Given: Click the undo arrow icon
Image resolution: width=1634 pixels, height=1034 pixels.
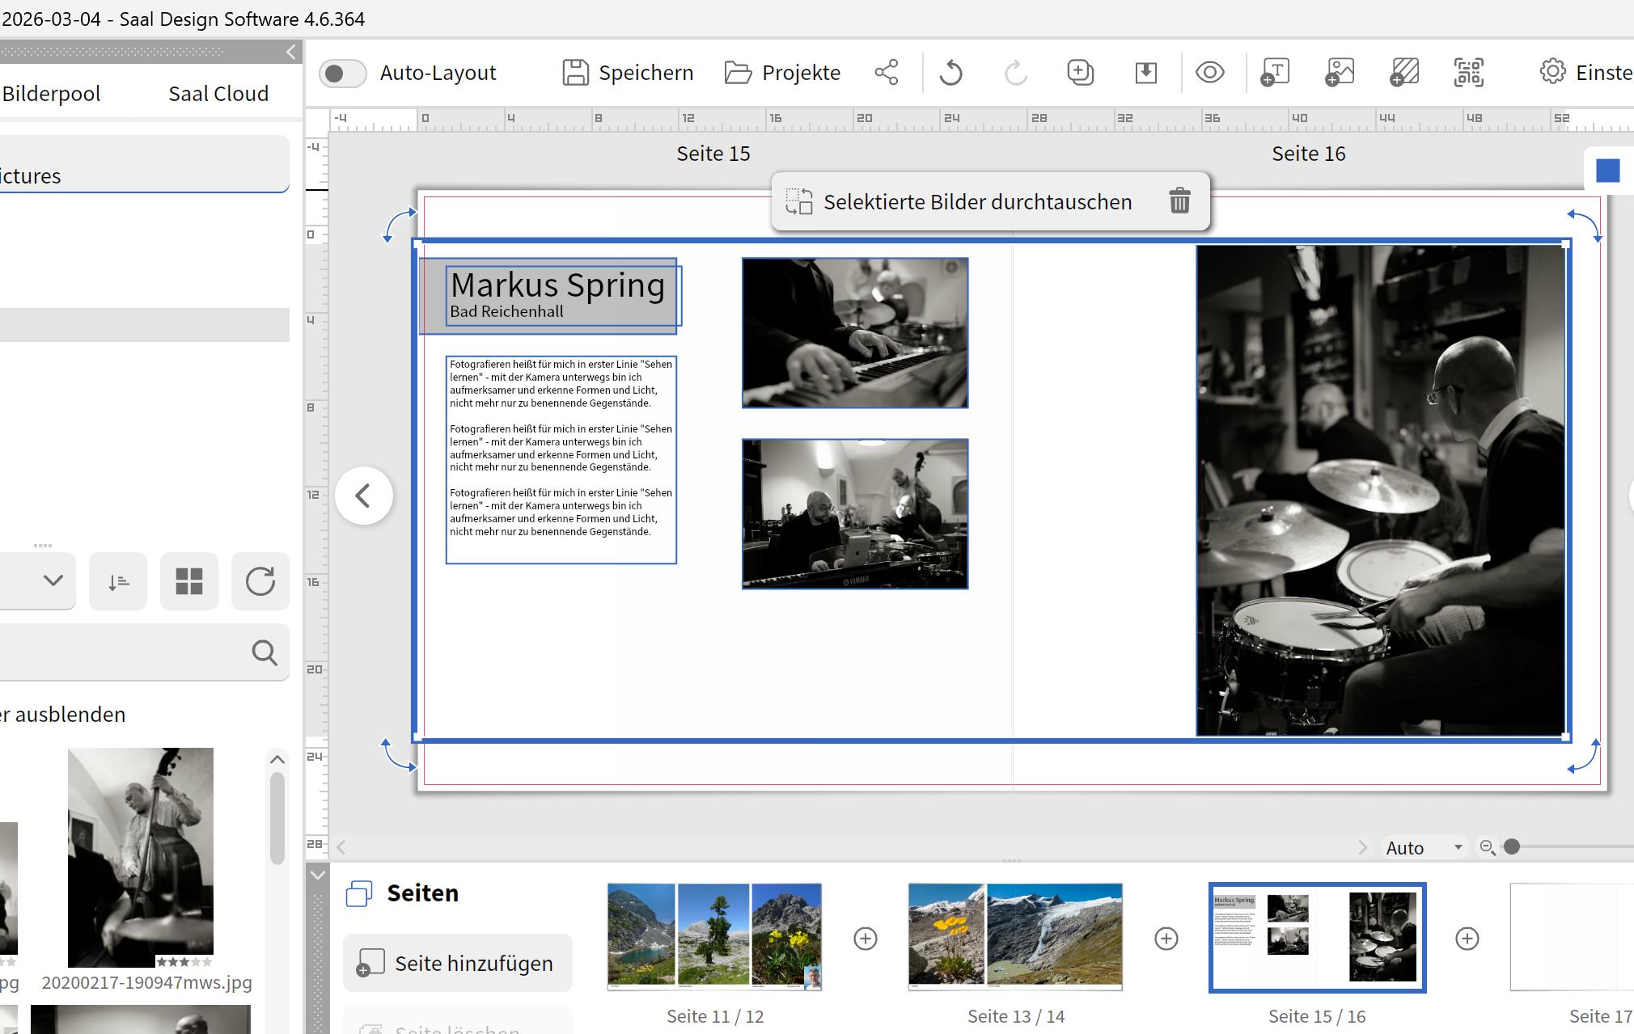Looking at the screenshot, I should pos(951,73).
